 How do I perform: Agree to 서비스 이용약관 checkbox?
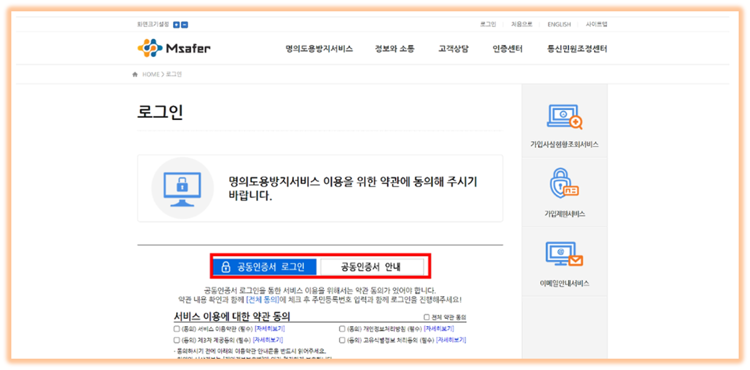pyautogui.click(x=177, y=329)
